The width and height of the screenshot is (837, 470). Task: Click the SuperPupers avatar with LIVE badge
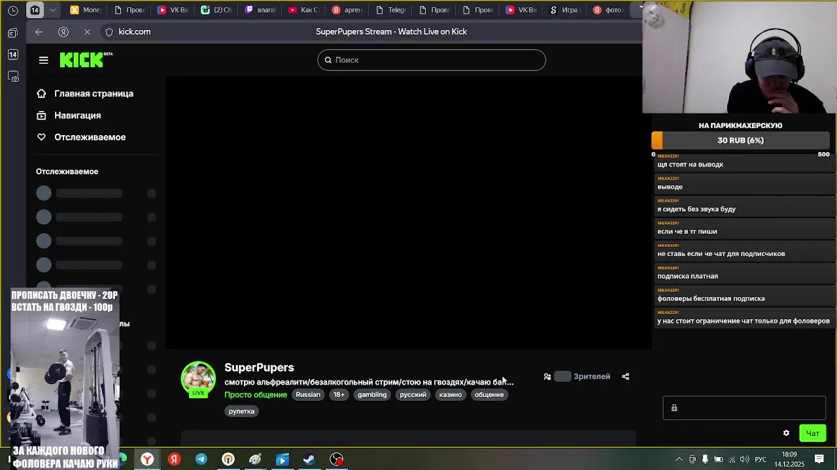pos(198,379)
